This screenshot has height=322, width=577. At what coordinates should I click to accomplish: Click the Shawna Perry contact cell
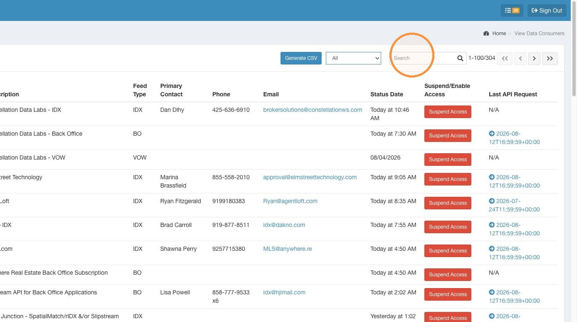coord(178,249)
